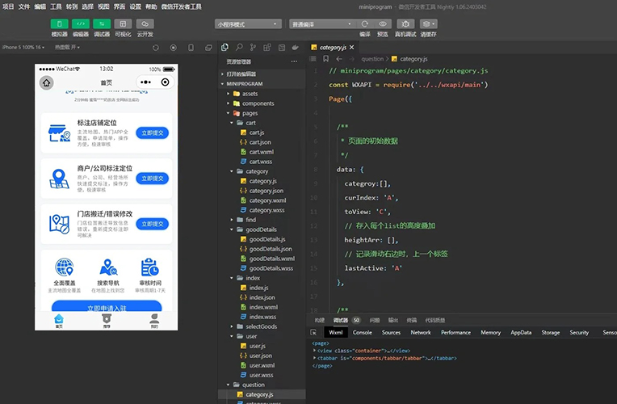
Task: Open the 问题 problems panel tab
Action: tap(375, 320)
